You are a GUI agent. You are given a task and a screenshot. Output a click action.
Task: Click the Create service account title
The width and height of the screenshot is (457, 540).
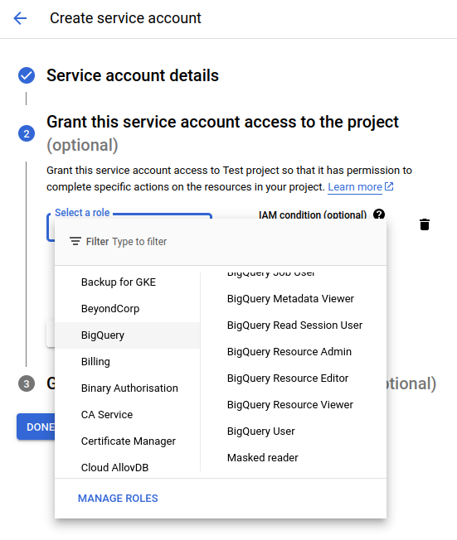pyautogui.click(x=125, y=18)
